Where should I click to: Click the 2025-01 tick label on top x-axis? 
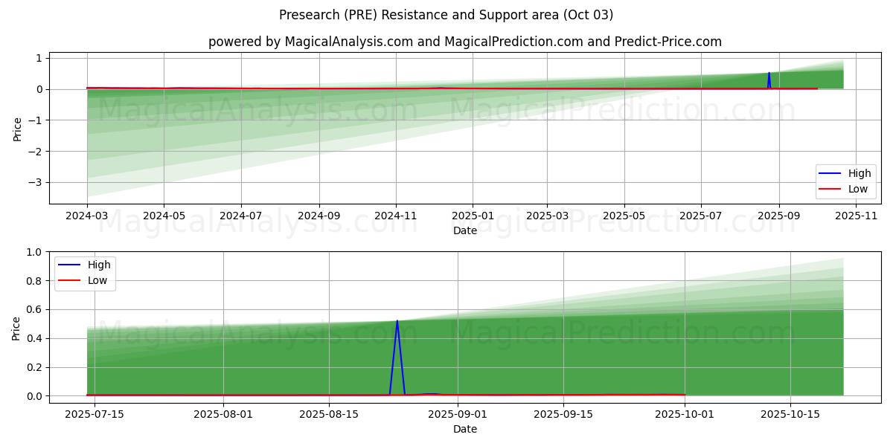(473, 216)
